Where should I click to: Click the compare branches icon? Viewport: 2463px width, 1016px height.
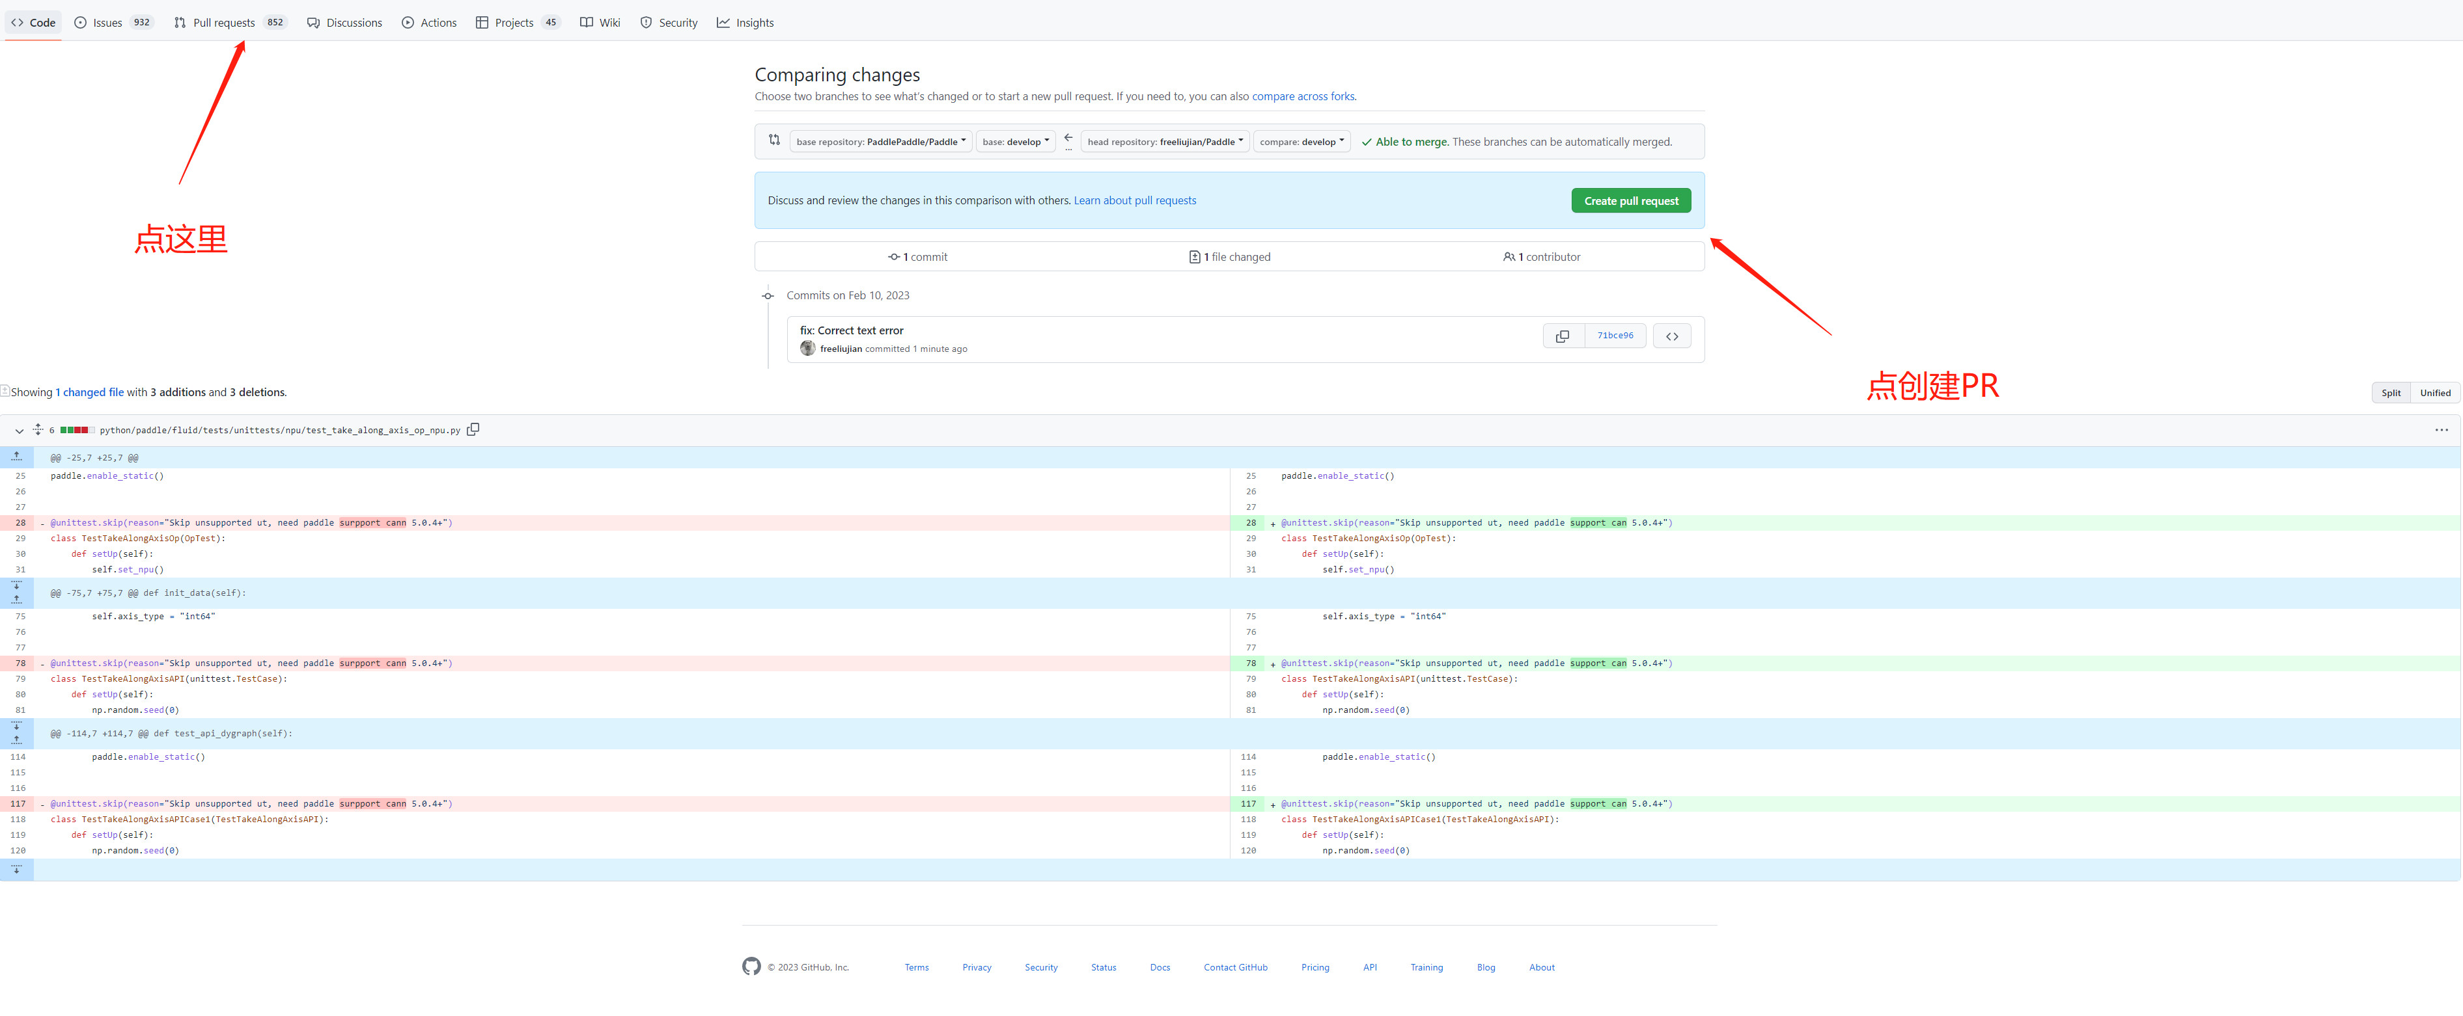click(x=773, y=140)
